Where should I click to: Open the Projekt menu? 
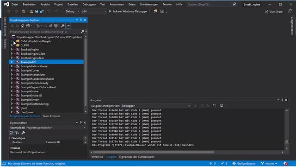click(59, 4)
